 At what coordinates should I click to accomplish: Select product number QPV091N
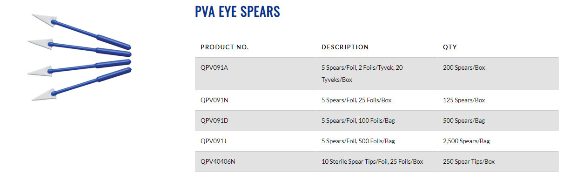(x=215, y=100)
